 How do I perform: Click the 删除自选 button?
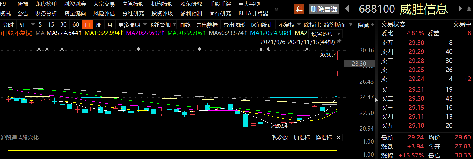click(x=324, y=9)
